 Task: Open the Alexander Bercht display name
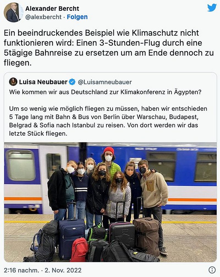click(x=52, y=9)
